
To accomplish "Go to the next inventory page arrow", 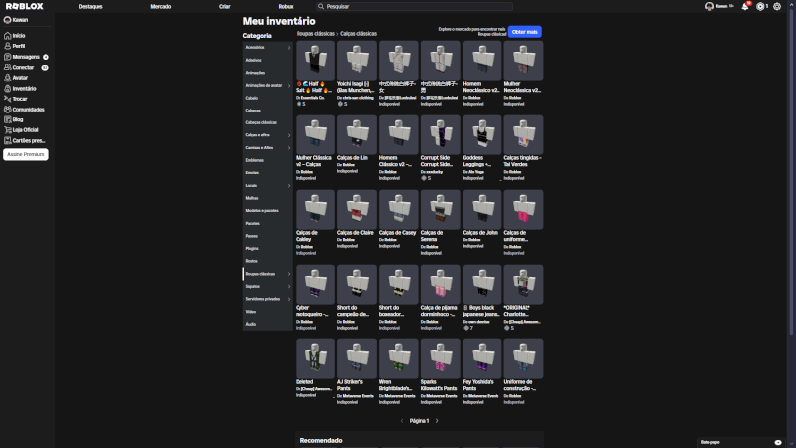I will coord(437,421).
